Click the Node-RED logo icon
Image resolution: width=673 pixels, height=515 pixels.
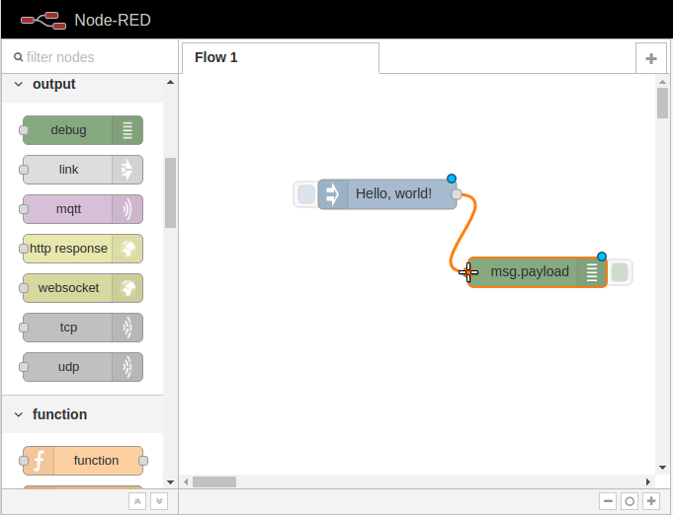[x=43, y=20]
